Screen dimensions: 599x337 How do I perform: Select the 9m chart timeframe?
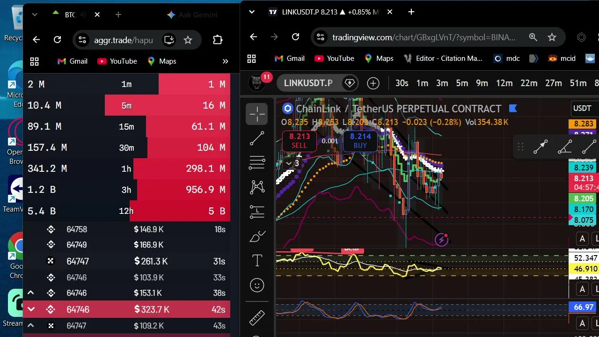(x=482, y=83)
